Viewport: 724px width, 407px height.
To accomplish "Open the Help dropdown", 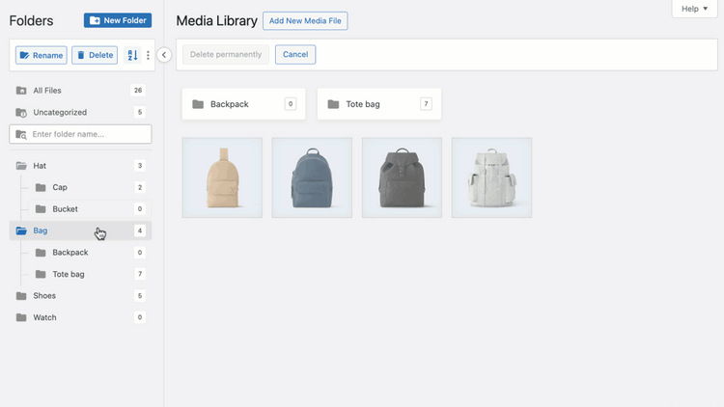I will click(x=695, y=9).
